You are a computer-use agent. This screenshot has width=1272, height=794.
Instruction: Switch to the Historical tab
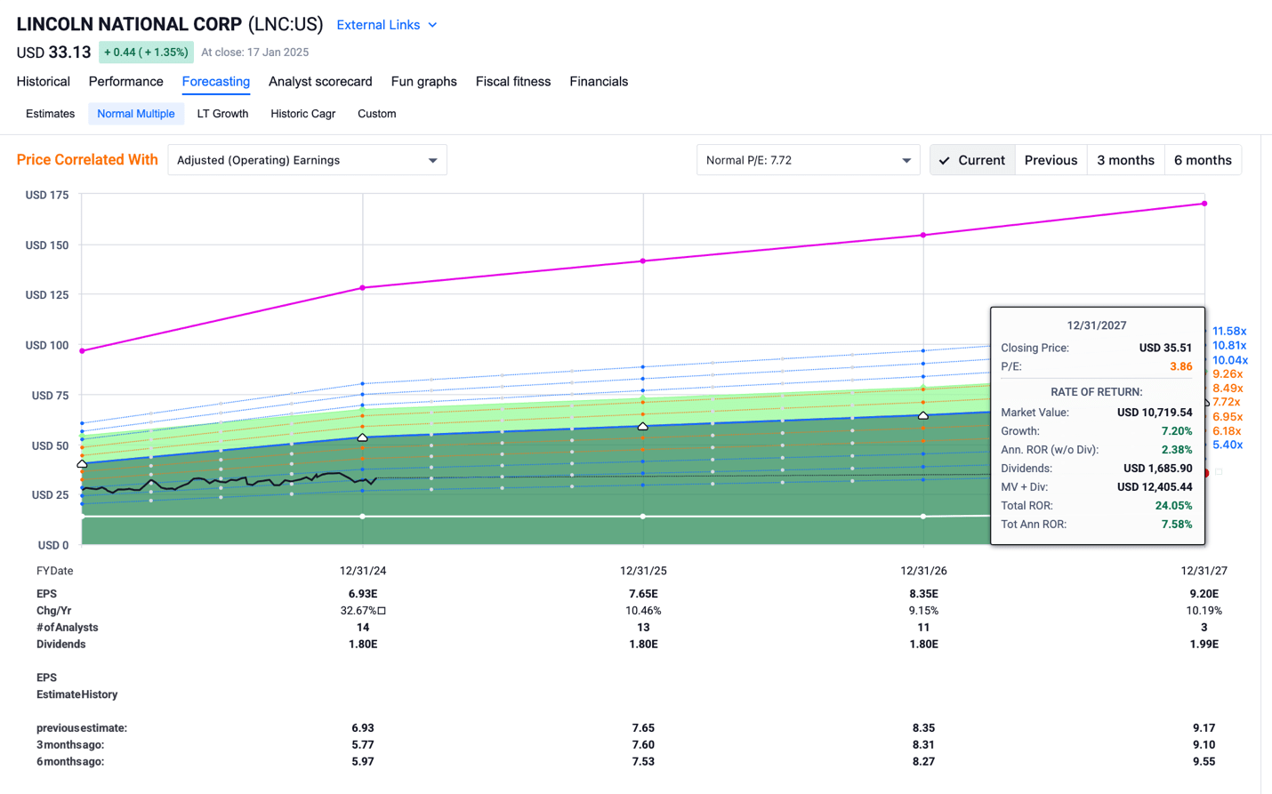tap(44, 82)
